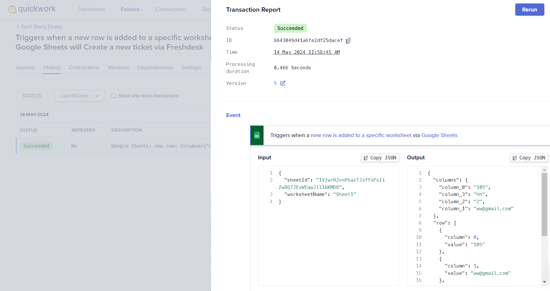Click the Transaction Report title

(253, 10)
